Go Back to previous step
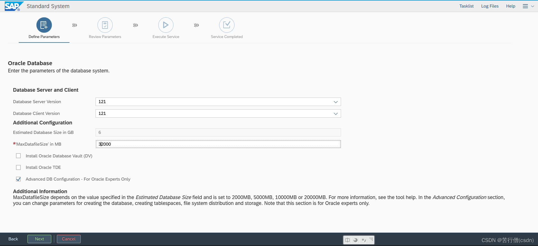Viewport: 538px width, 246px height. coord(13,239)
